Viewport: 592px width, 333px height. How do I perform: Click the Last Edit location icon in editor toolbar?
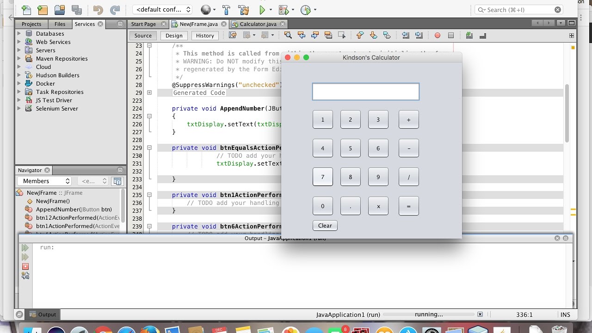click(233, 35)
